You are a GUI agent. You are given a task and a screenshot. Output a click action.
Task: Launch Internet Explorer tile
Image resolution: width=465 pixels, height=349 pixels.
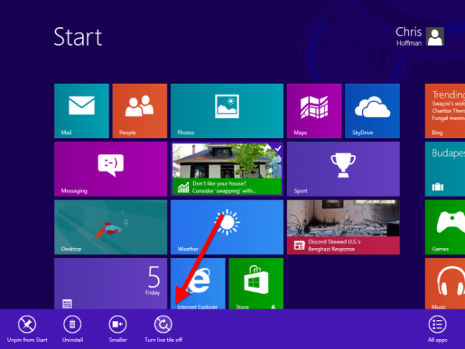198,283
